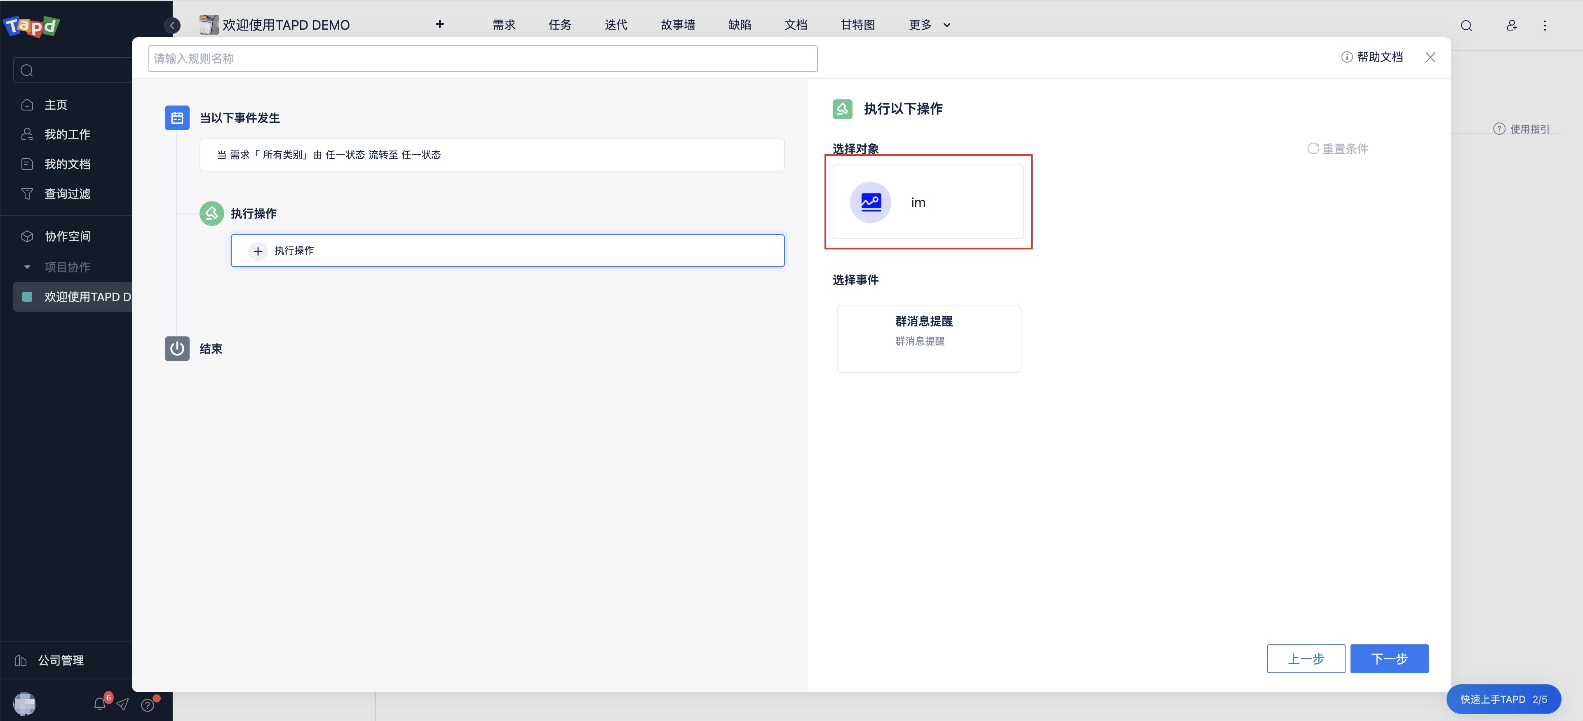Screen dimensions: 1583x721
Task: Click the execution action green icon
Action: point(210,213)
